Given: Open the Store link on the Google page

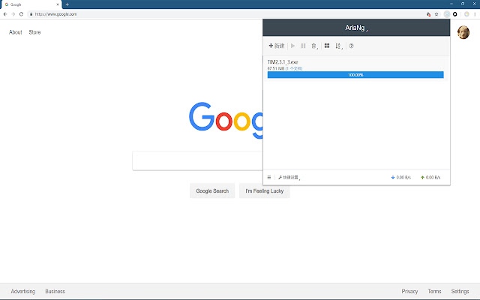Looking at the screenshot, I should pos(34,32).
